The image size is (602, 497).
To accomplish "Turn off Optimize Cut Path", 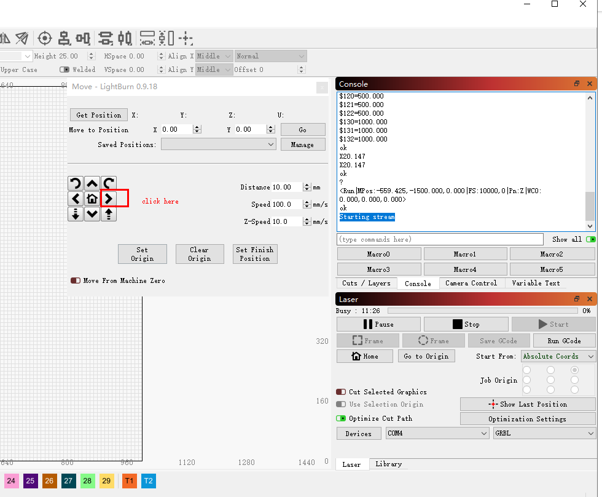I will [341, 418].
